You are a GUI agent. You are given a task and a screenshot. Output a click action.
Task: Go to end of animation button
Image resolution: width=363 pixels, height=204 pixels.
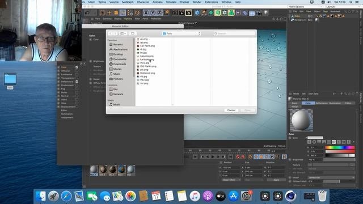coord(230,157)
